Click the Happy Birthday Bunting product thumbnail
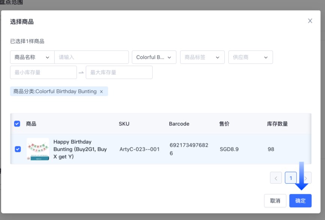Image resolution: width=325 pixels, height=220 pixels. 37,149
